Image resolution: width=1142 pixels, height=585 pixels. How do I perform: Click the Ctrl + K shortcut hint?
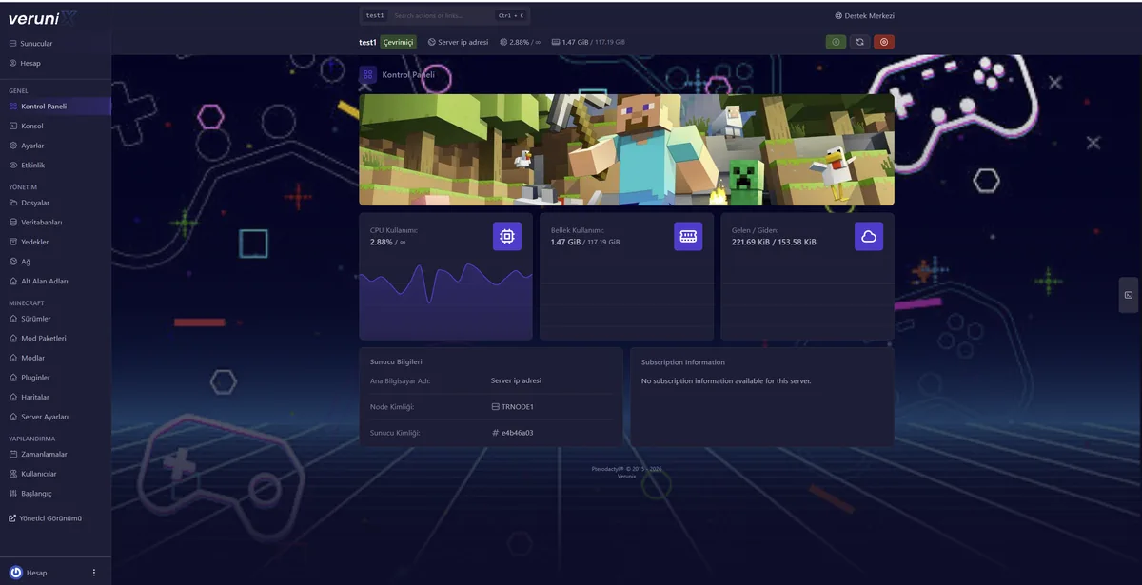click(510, 15)
